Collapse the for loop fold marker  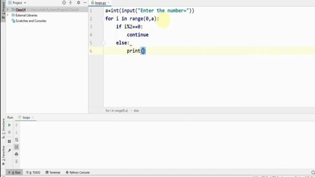(x=103, y=19)
